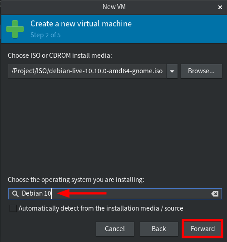227x242 pixels.
Task: Proceed with the Forward button
Action: tap(202, 229)
